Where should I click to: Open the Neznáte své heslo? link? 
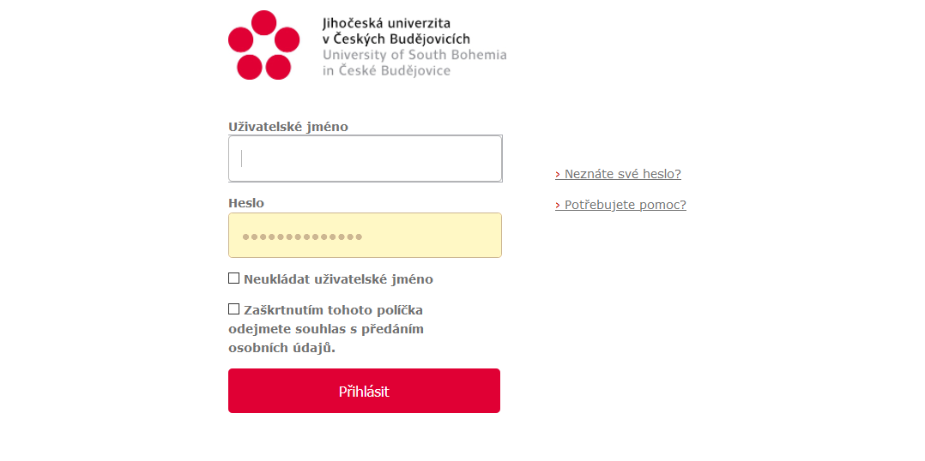622,174
